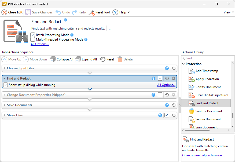Click Move Up in the sequence toolbar
Image resolution: width=235 pixels, height=162 pixels.
coord(11,59)
